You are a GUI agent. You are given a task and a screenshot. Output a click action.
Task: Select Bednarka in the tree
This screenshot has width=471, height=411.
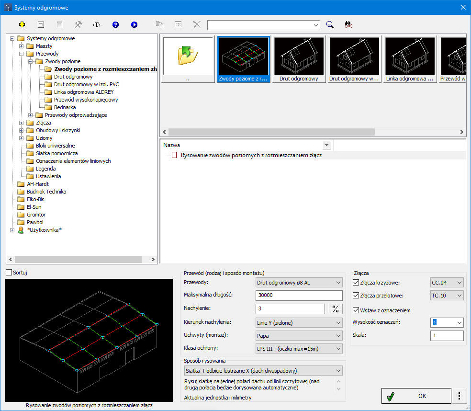(x=65, y=107)
